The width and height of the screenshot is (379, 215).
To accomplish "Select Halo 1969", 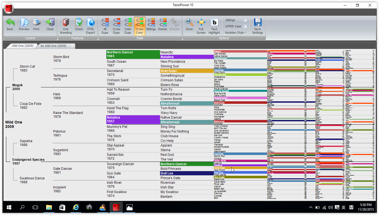I will click(x=57, y=96).
